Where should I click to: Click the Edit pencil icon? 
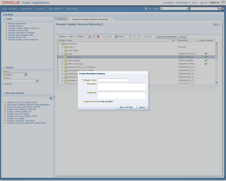94,36
